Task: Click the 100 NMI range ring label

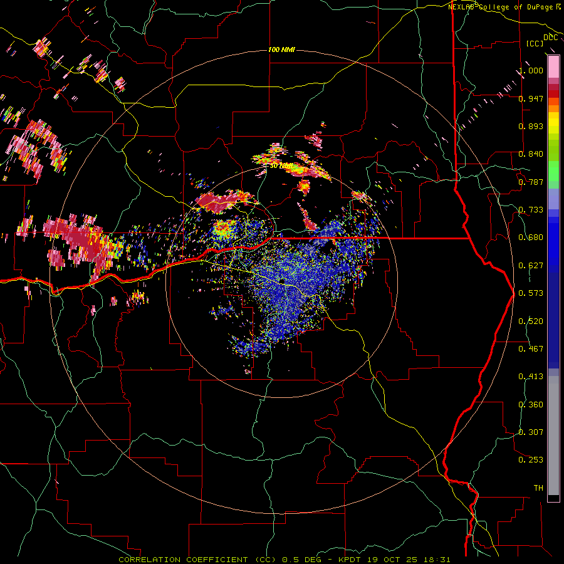Action: (281, 50)
